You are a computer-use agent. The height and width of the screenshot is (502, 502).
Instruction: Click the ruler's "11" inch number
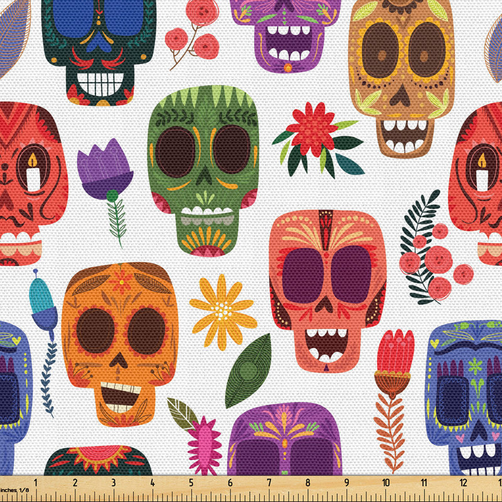click(x=424, y=483)
